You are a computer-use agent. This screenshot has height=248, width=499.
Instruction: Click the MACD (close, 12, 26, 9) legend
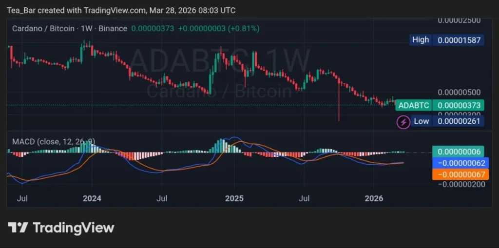click(54, 142)
